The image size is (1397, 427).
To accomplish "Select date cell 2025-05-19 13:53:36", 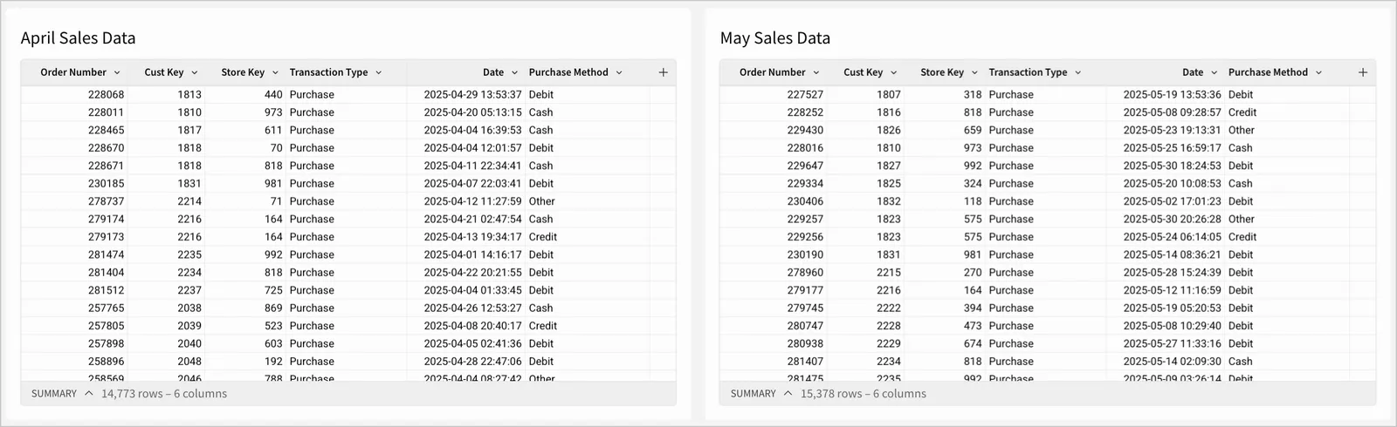I will [1172, 95].
